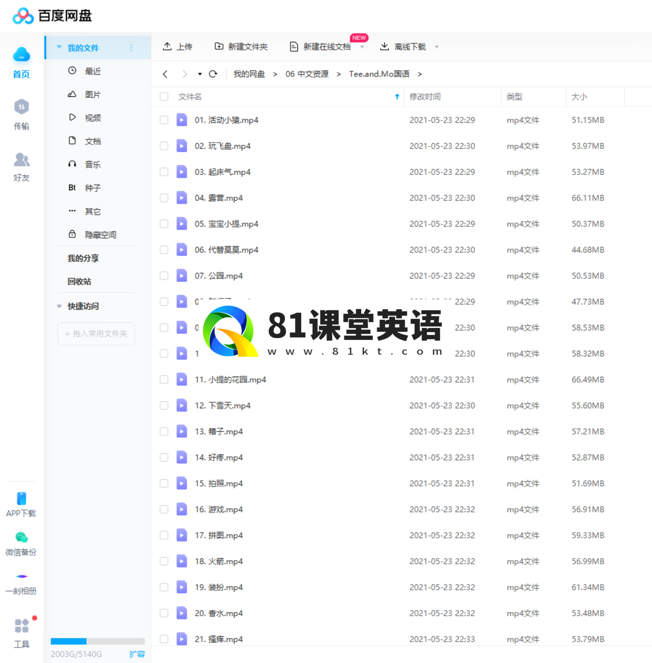The image size is (652, 663).
Task: Open the 首页 home cloud icon
Action: [x=21, y=55]
